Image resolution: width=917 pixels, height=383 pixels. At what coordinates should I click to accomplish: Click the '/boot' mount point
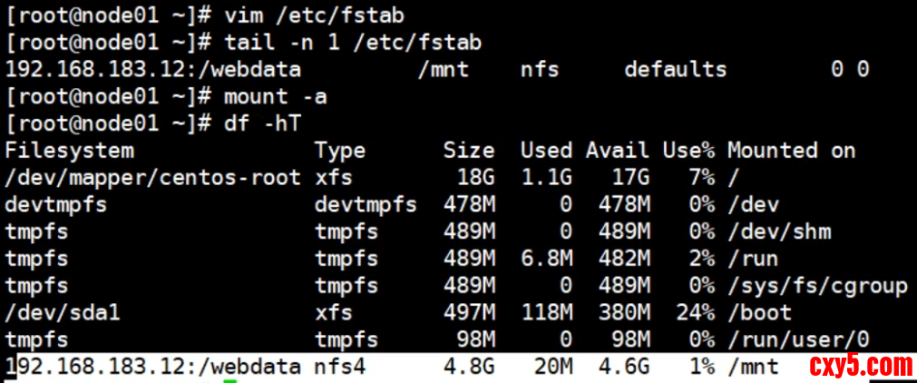759,312
